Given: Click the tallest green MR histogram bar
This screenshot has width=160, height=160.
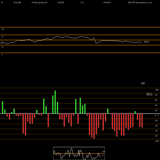Looking at the screenshot, I should click(55, 102).
